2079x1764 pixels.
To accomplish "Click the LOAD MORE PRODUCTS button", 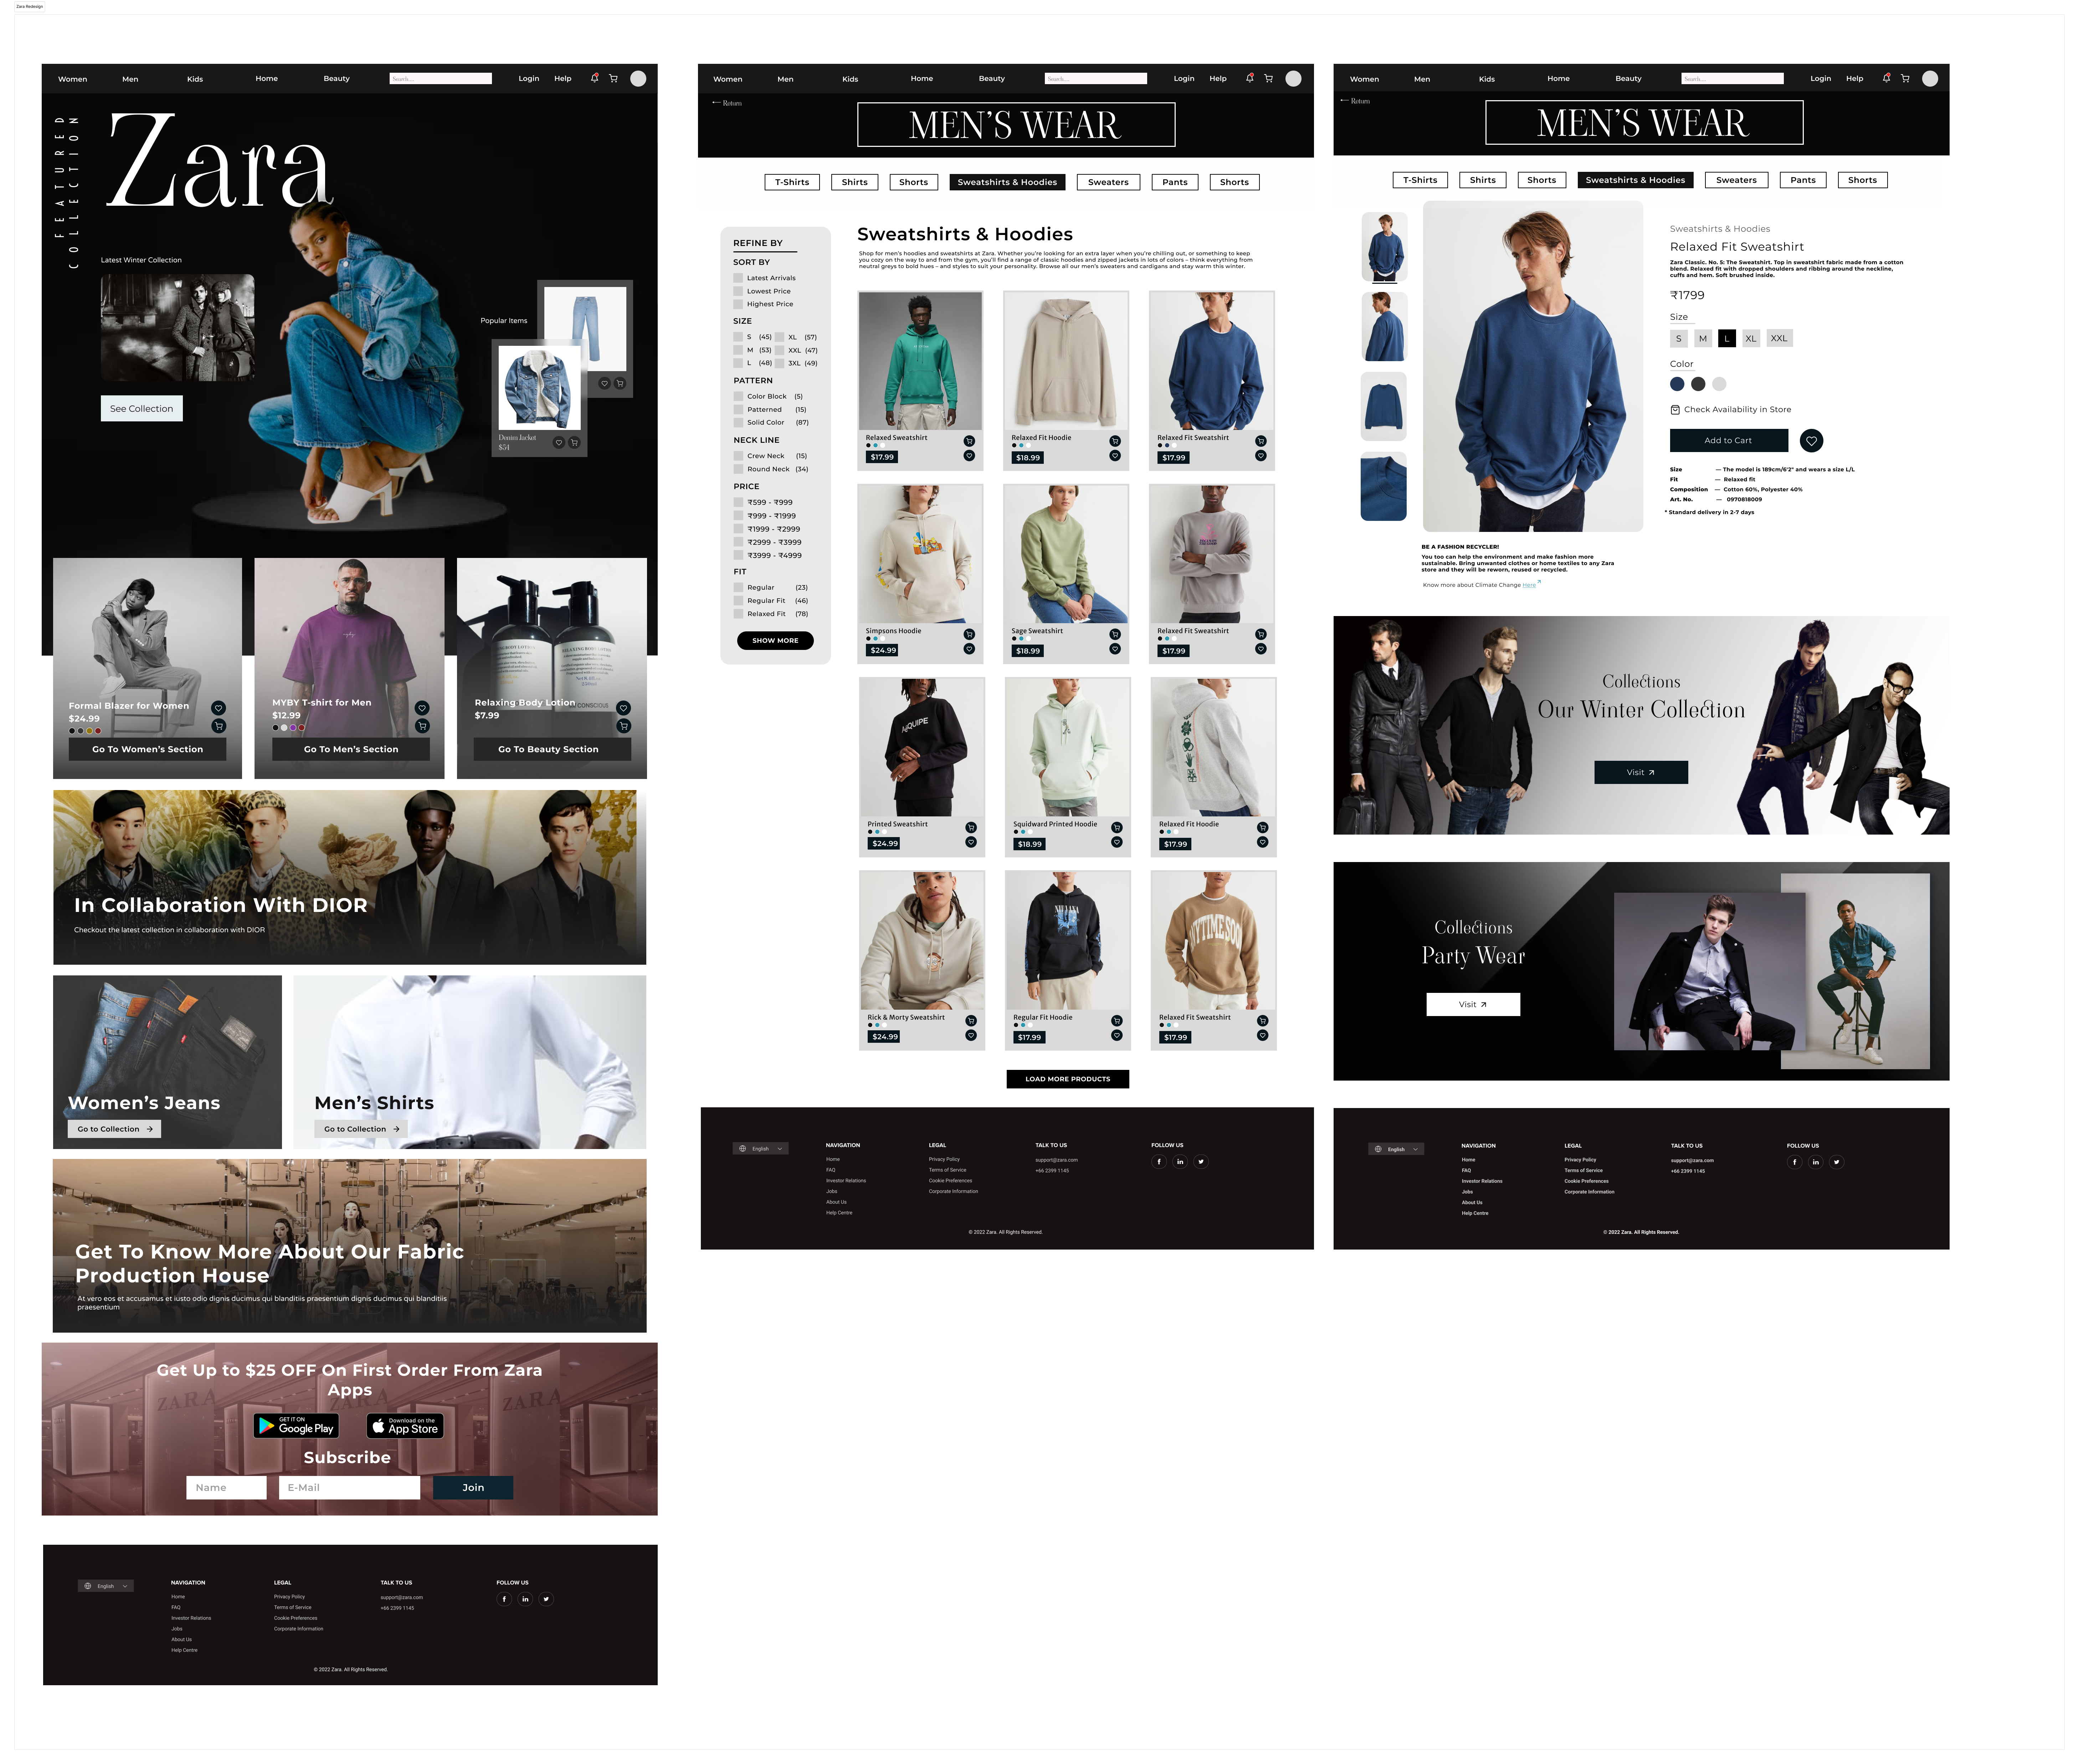I will 1068,1079.
